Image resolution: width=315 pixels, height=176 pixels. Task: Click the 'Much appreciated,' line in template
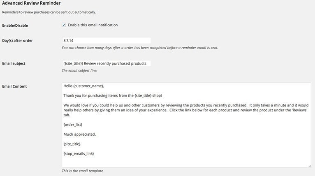80,134
